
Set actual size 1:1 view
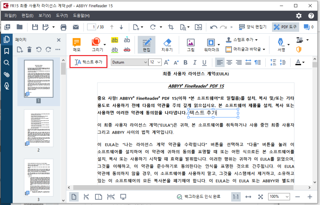coord(236,197)
